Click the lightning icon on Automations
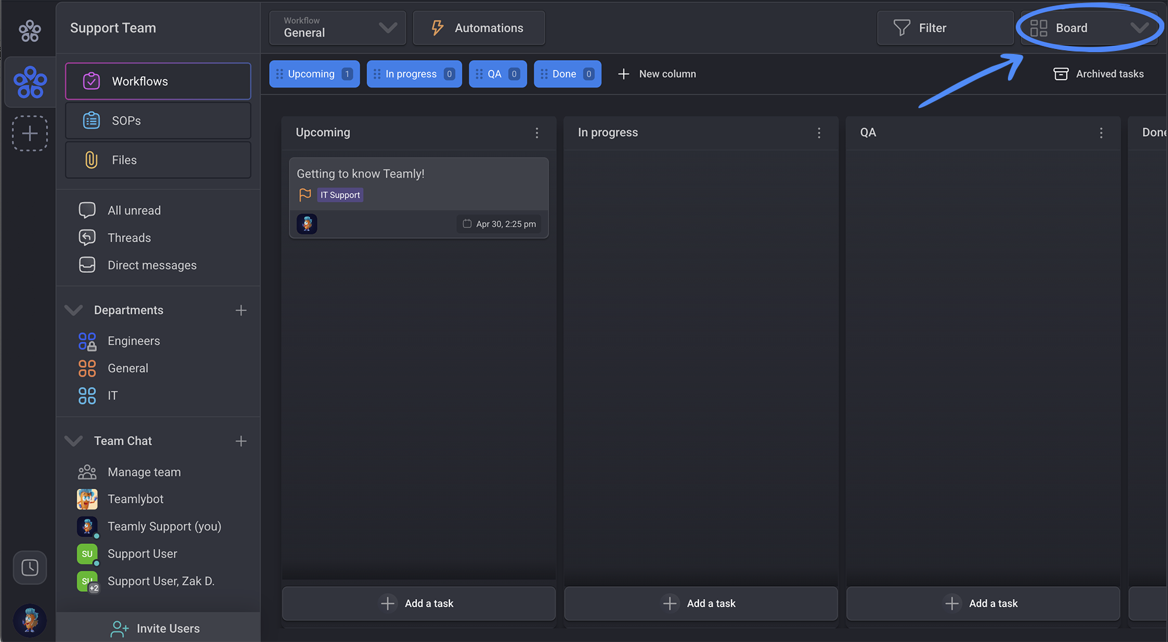1168x642 pixels. [x=437, y=28]
